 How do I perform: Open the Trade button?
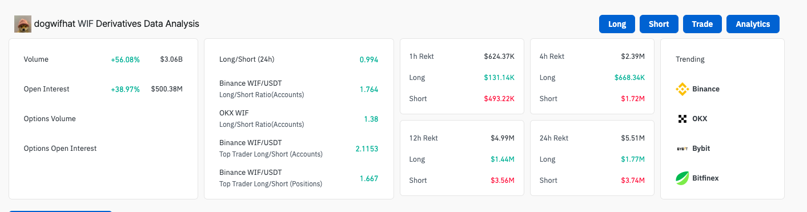(702, 24)
